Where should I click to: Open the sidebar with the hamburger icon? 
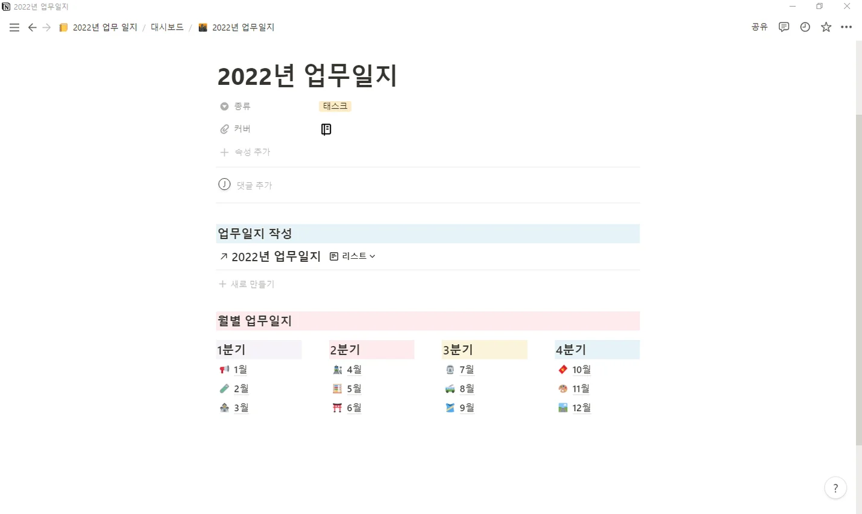pos(14,27)
